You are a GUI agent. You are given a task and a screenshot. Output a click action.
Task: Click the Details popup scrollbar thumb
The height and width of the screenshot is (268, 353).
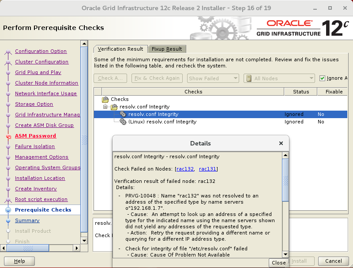tap(285, 180)
